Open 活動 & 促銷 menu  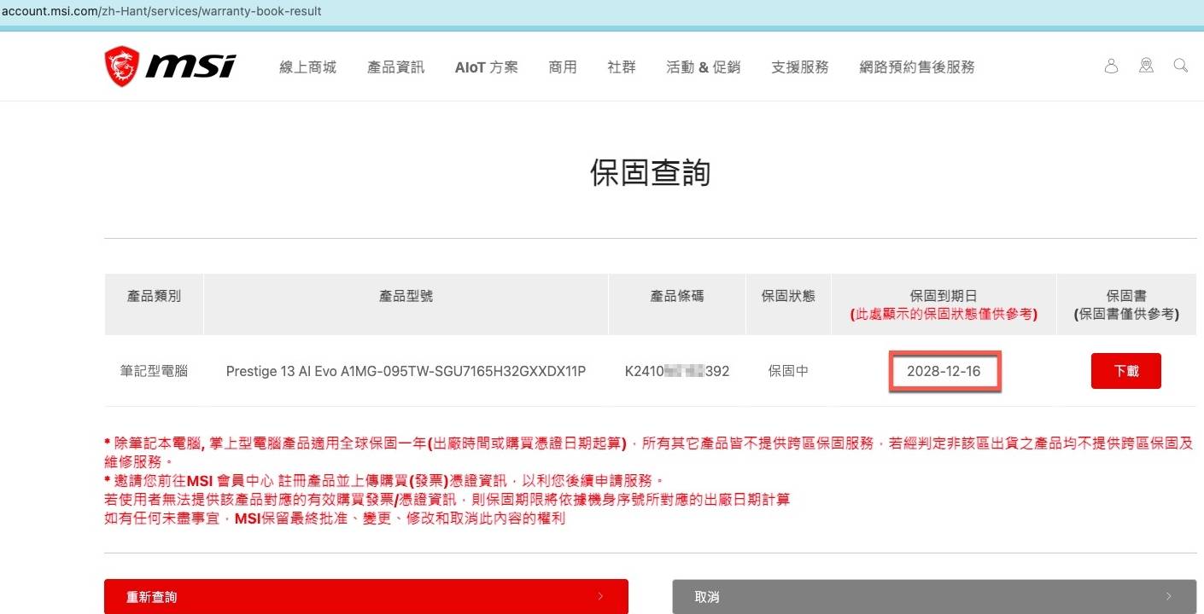703,67
